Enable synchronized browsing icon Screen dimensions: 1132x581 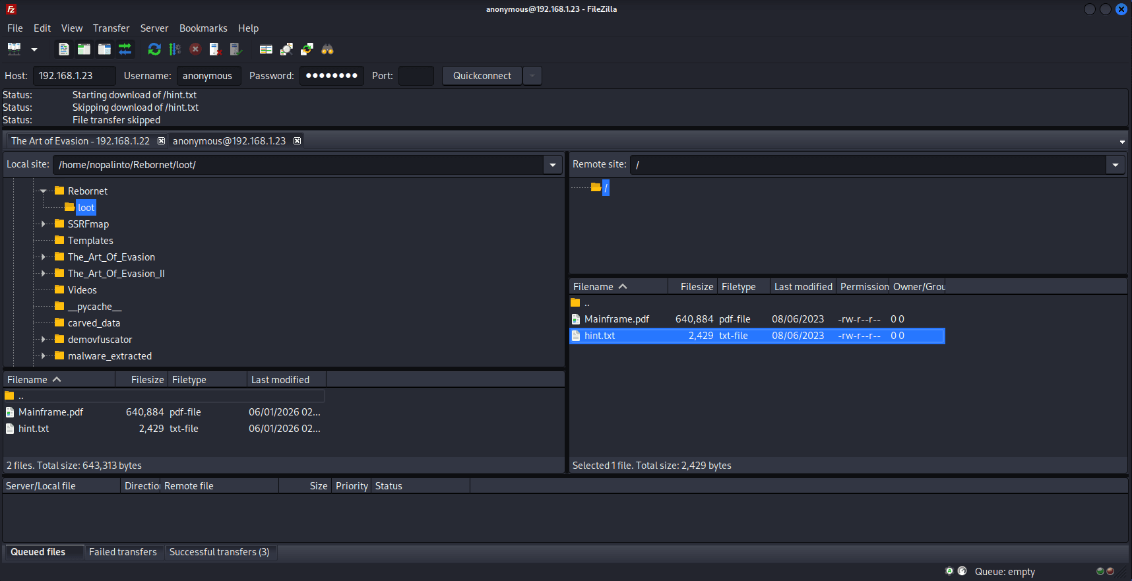(307, 49)
